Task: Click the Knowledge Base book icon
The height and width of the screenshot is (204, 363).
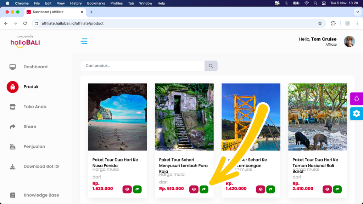Action: pyautogui.click(x=13, y=195)
